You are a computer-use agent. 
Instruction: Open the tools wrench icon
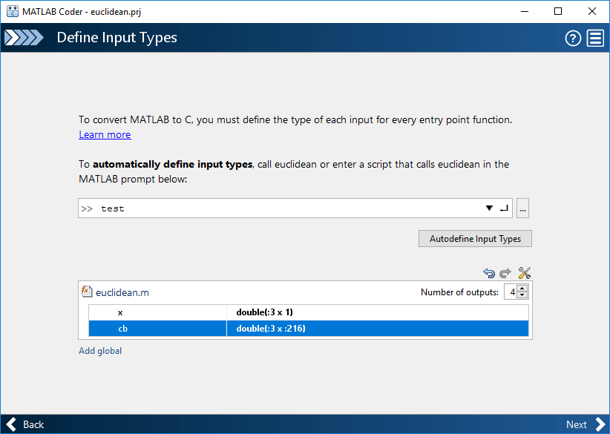[524, 273]
